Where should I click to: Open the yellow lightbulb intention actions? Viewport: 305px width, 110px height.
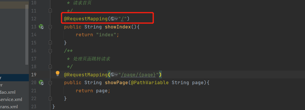pyautogui.click(x=58, y=73)
